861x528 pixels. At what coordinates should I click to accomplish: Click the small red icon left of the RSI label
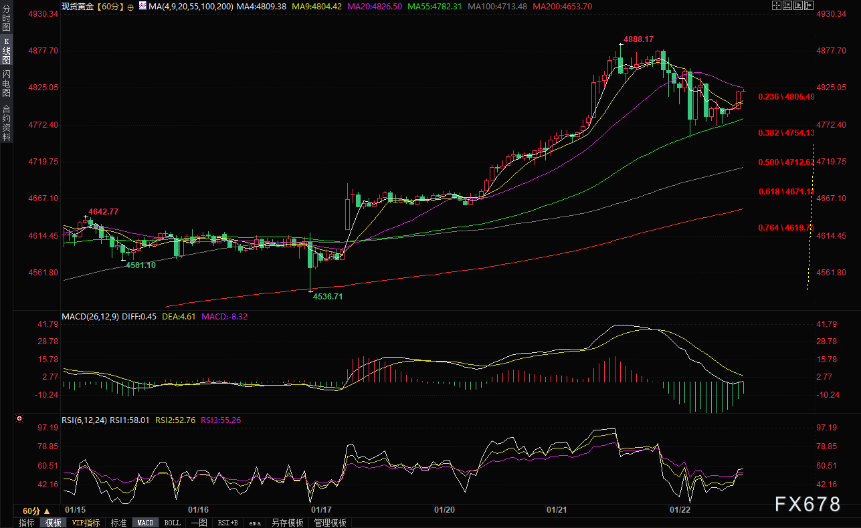tap(19, 420)
